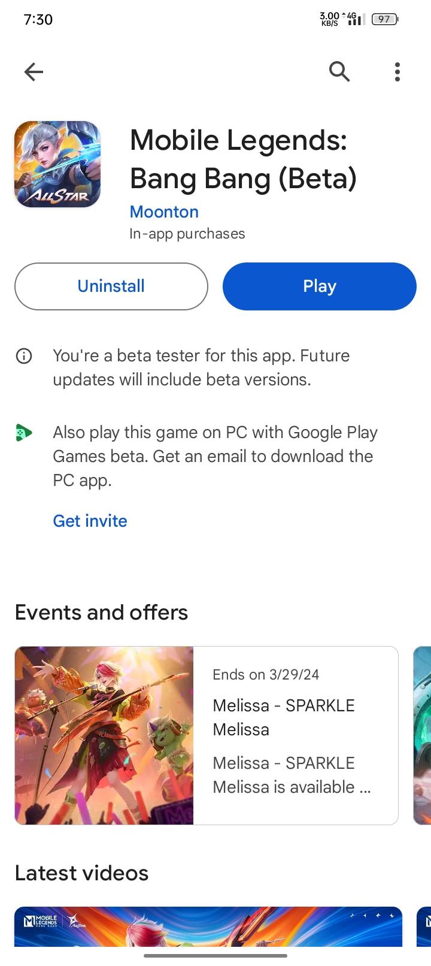Tap the Mobile Legends app icon
431x966 pixels.
tap(57, 165)
